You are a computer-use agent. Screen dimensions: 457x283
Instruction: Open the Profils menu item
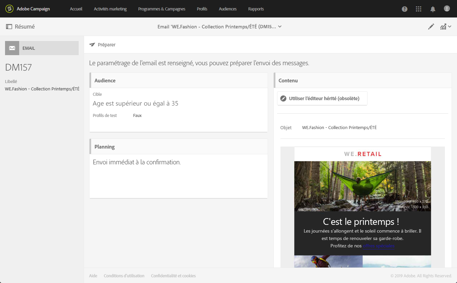(202, 9)
